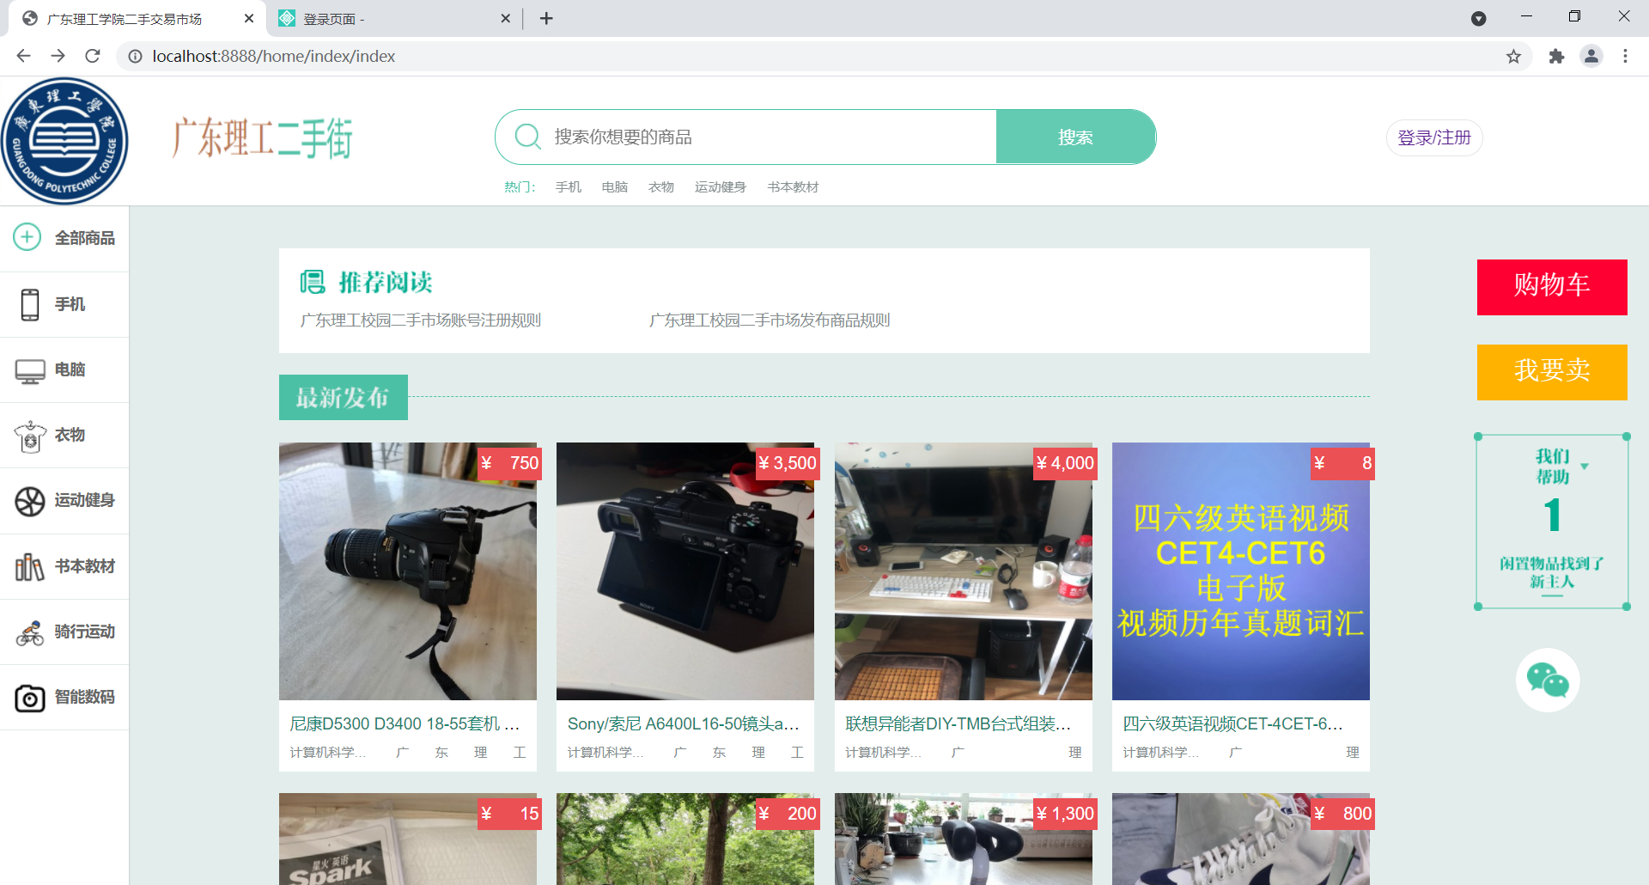
Task: Click the 推荐阅读 book icon
Action: point(313,282)
